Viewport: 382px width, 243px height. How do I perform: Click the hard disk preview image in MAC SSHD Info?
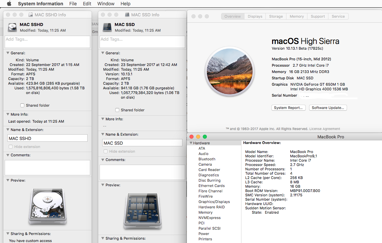48,206
